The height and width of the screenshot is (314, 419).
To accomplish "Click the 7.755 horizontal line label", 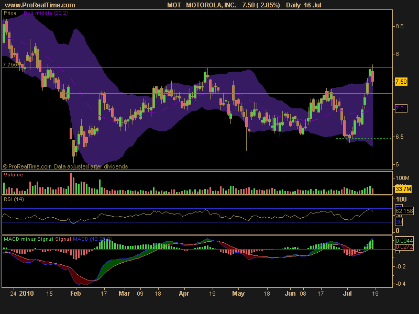I will [10, 64].
